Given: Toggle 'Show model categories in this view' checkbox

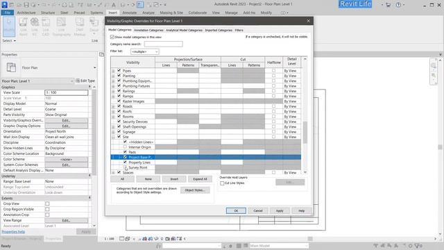Looking at the screenshot, I should pyautogui.click(x=112, y=37).
